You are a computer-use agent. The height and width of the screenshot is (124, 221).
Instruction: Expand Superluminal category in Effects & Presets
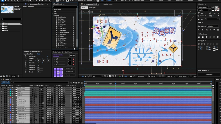pyautogui.click(x=53, y=9)
